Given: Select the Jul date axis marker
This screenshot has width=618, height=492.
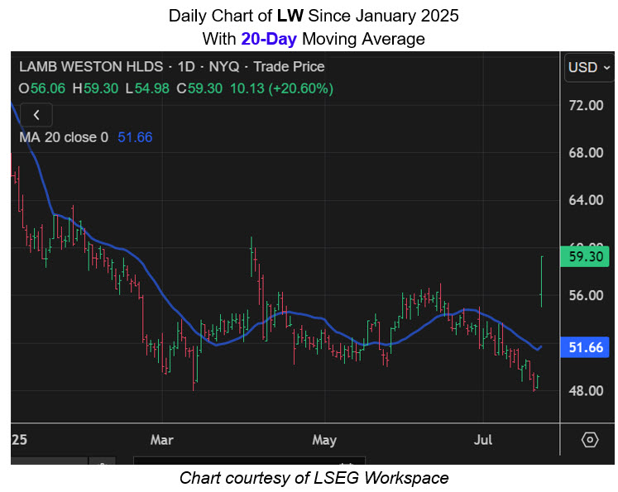Looking at the screenshot, I should tap(484, 439).
